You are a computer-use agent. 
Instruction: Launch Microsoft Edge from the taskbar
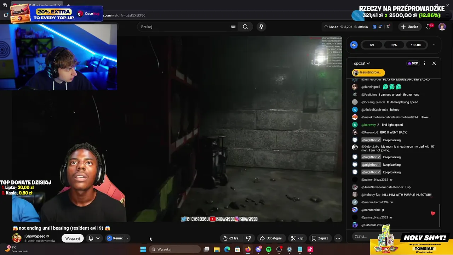tap(227, 249)
